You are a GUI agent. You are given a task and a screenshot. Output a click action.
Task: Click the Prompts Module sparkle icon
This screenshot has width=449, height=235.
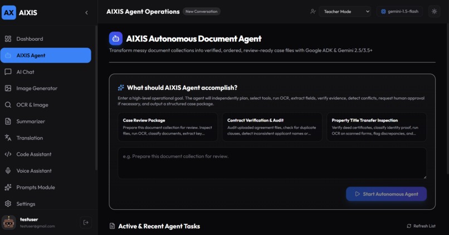8,188
